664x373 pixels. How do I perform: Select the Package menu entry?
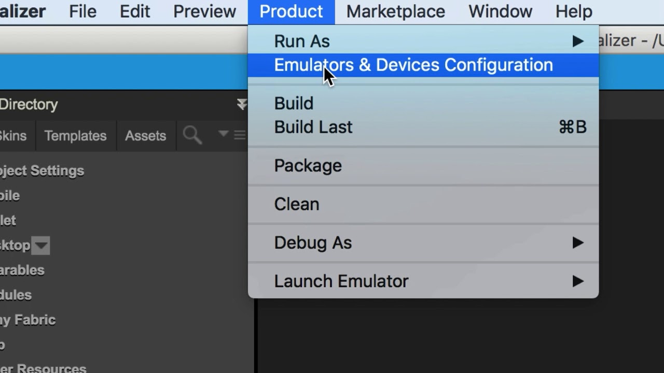[x=308, y=166]
